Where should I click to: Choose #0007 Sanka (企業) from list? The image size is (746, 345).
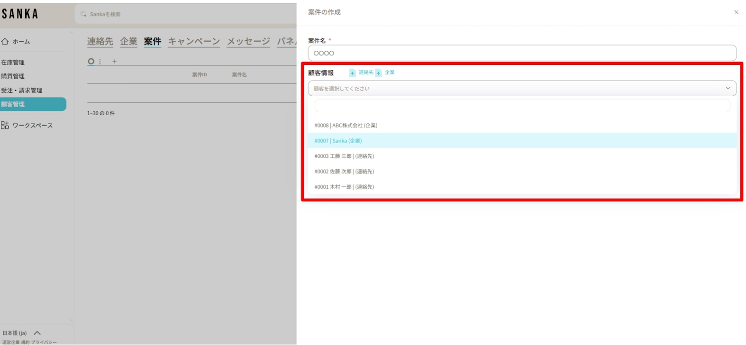[x=338, y=141]
